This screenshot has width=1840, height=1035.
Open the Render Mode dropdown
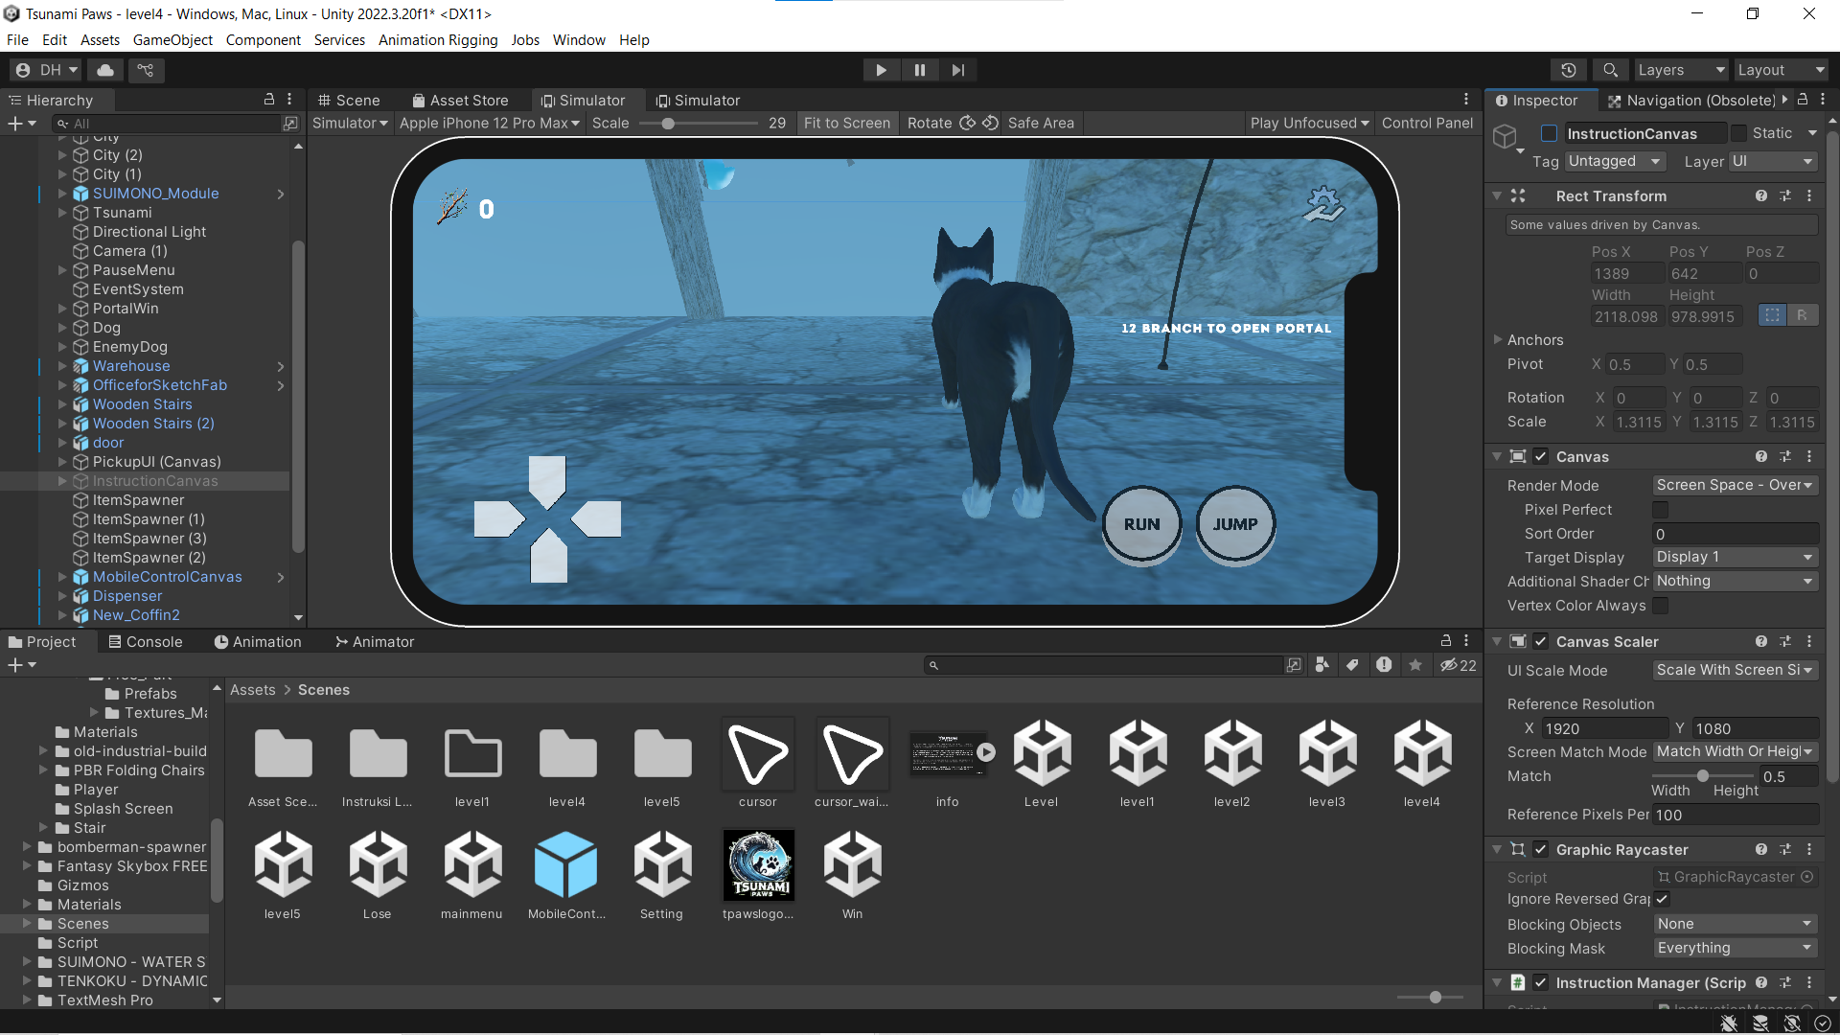tap(1734, 485)
